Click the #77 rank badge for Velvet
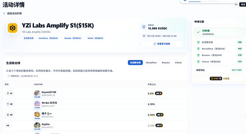This screenshot has width=246, height=134. tap(240, 62)
